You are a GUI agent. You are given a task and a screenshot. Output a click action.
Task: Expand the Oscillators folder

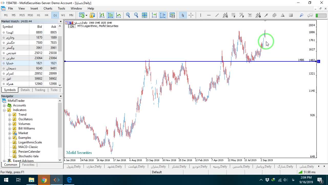point(10,119)
